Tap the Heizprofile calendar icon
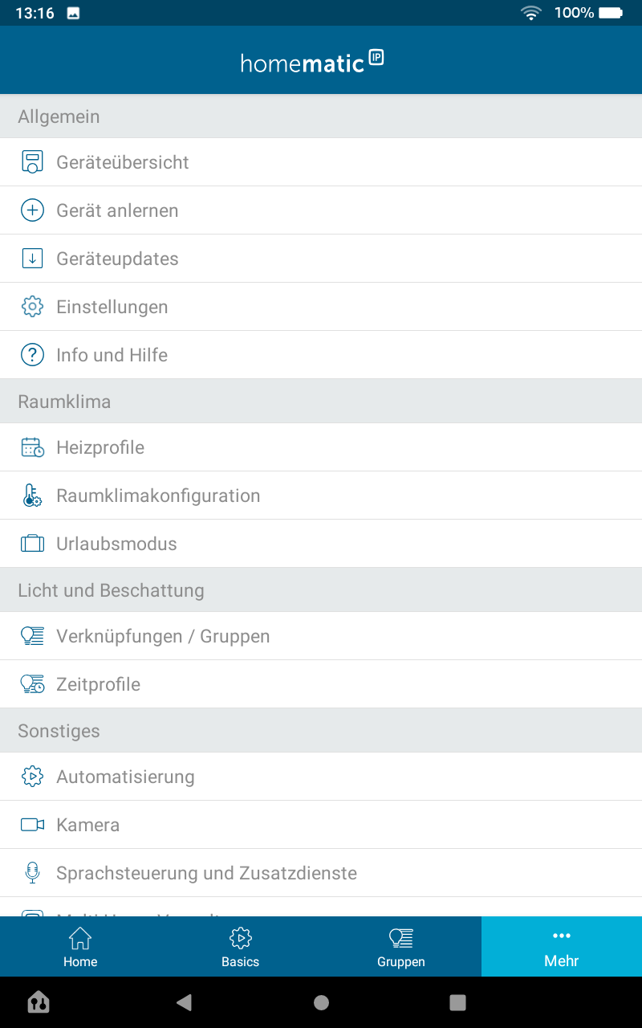This screenshot has height=1028, width=642. (x=32, y=447)
